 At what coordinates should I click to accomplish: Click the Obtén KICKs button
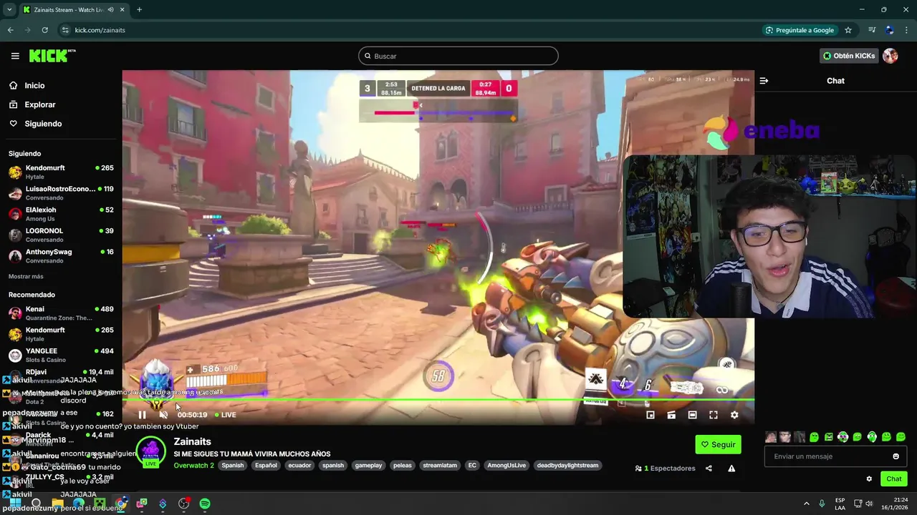(x=849, y=56)
